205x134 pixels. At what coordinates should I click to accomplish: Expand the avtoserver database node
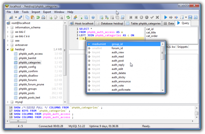pyautogui.click(x=8, y=45)
